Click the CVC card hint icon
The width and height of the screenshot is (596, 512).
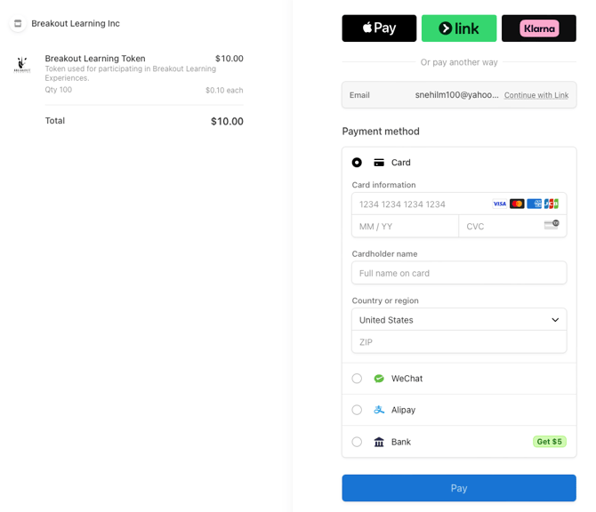click(552, 225)
